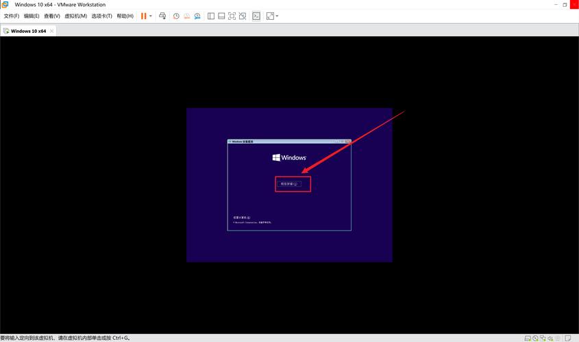
Task: Revert the VM to its previous snapshot
Action: click(187, 16)
